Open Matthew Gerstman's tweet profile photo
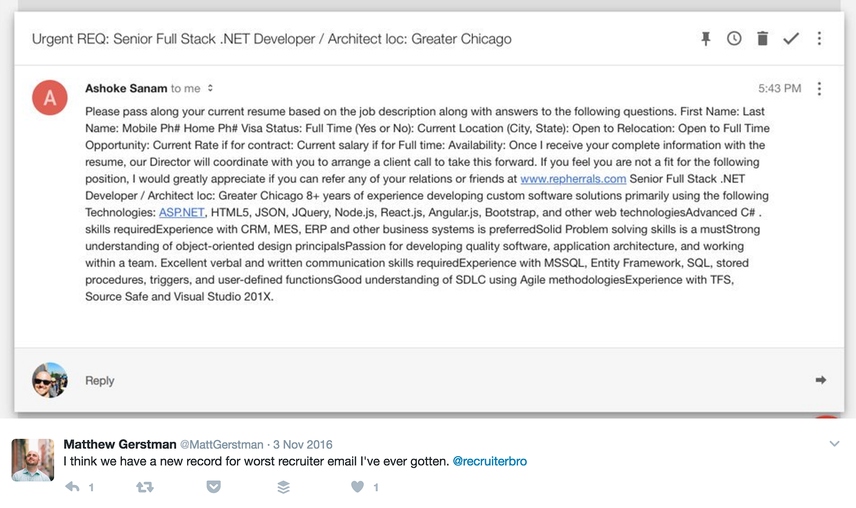The image size is (856, 508). [x=33, y=460]
